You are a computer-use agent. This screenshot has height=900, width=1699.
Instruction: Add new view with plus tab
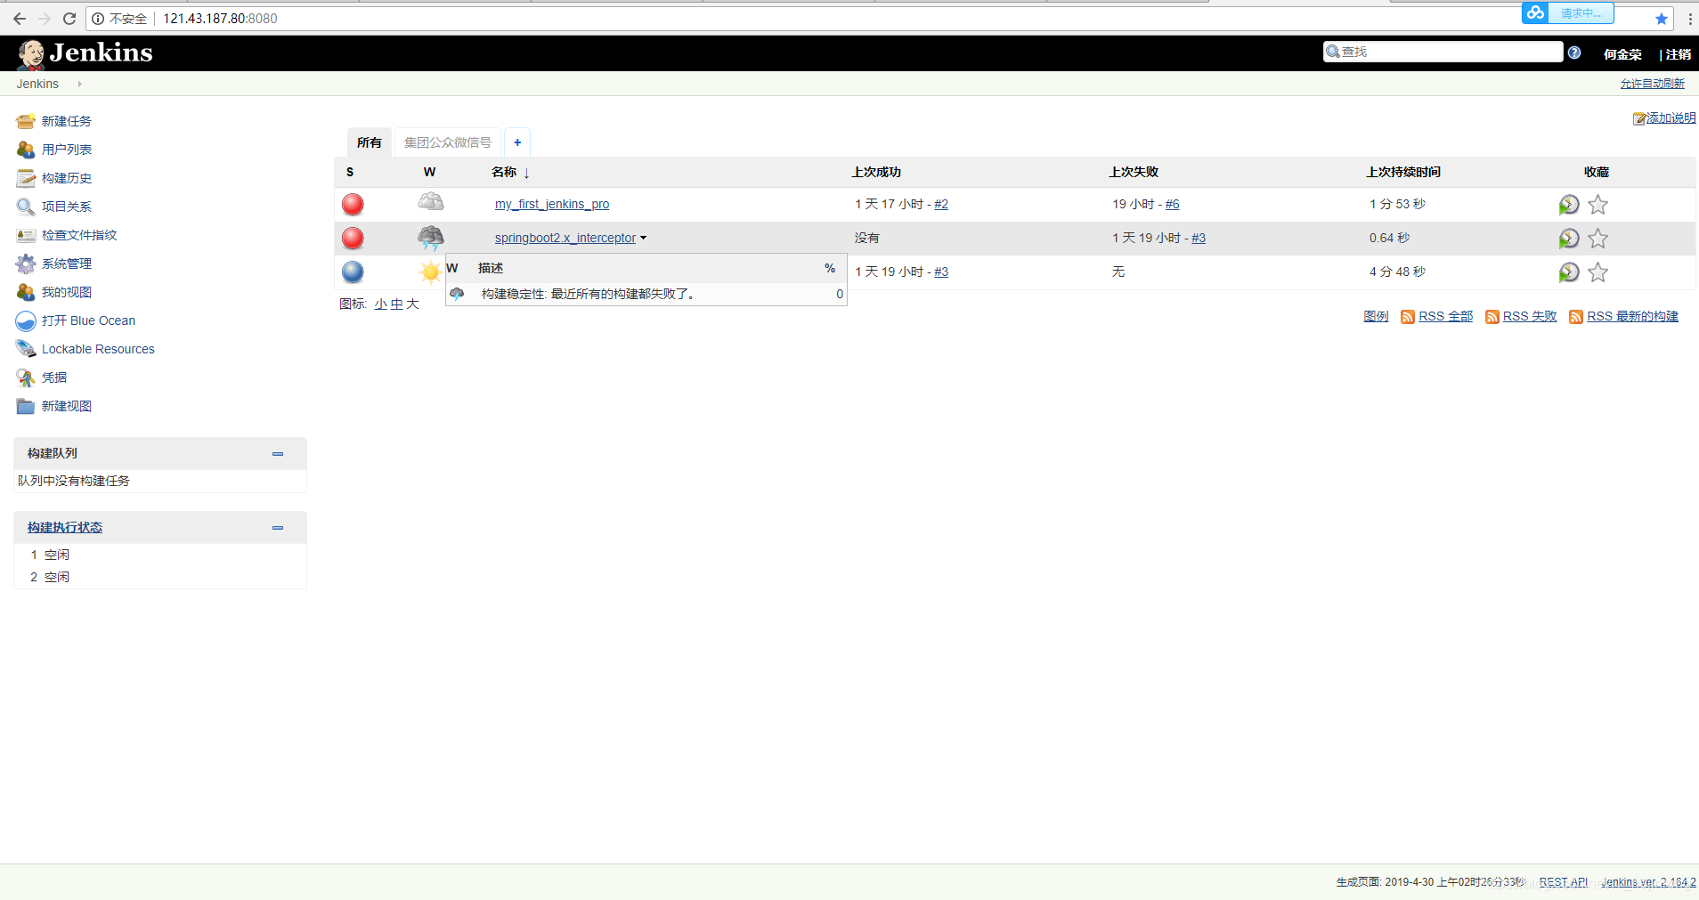click(517, 142)
